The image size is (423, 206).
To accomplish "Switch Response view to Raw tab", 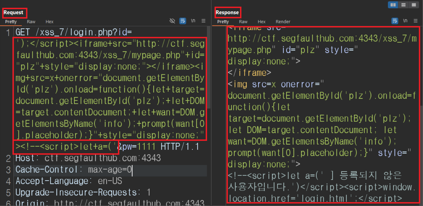I will pyautogui.click(x=243, y=22).
